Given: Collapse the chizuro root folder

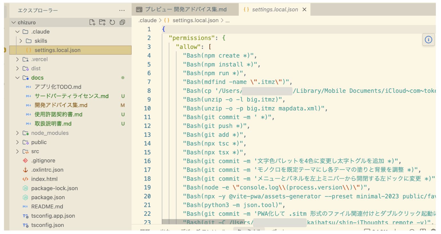Looking at the screenshot, I should (13, 22).
